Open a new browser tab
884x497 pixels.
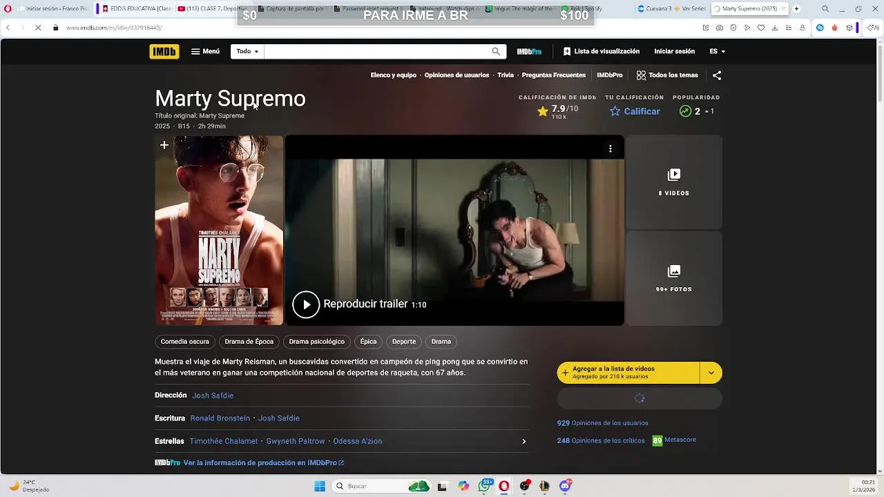pos(796,9)
